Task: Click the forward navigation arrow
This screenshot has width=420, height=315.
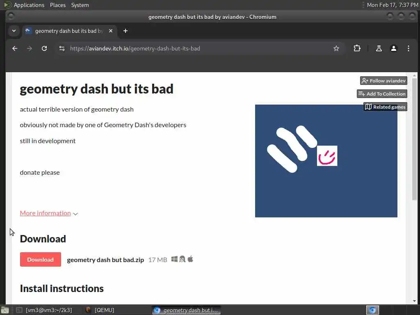Action: coord(30,48)
